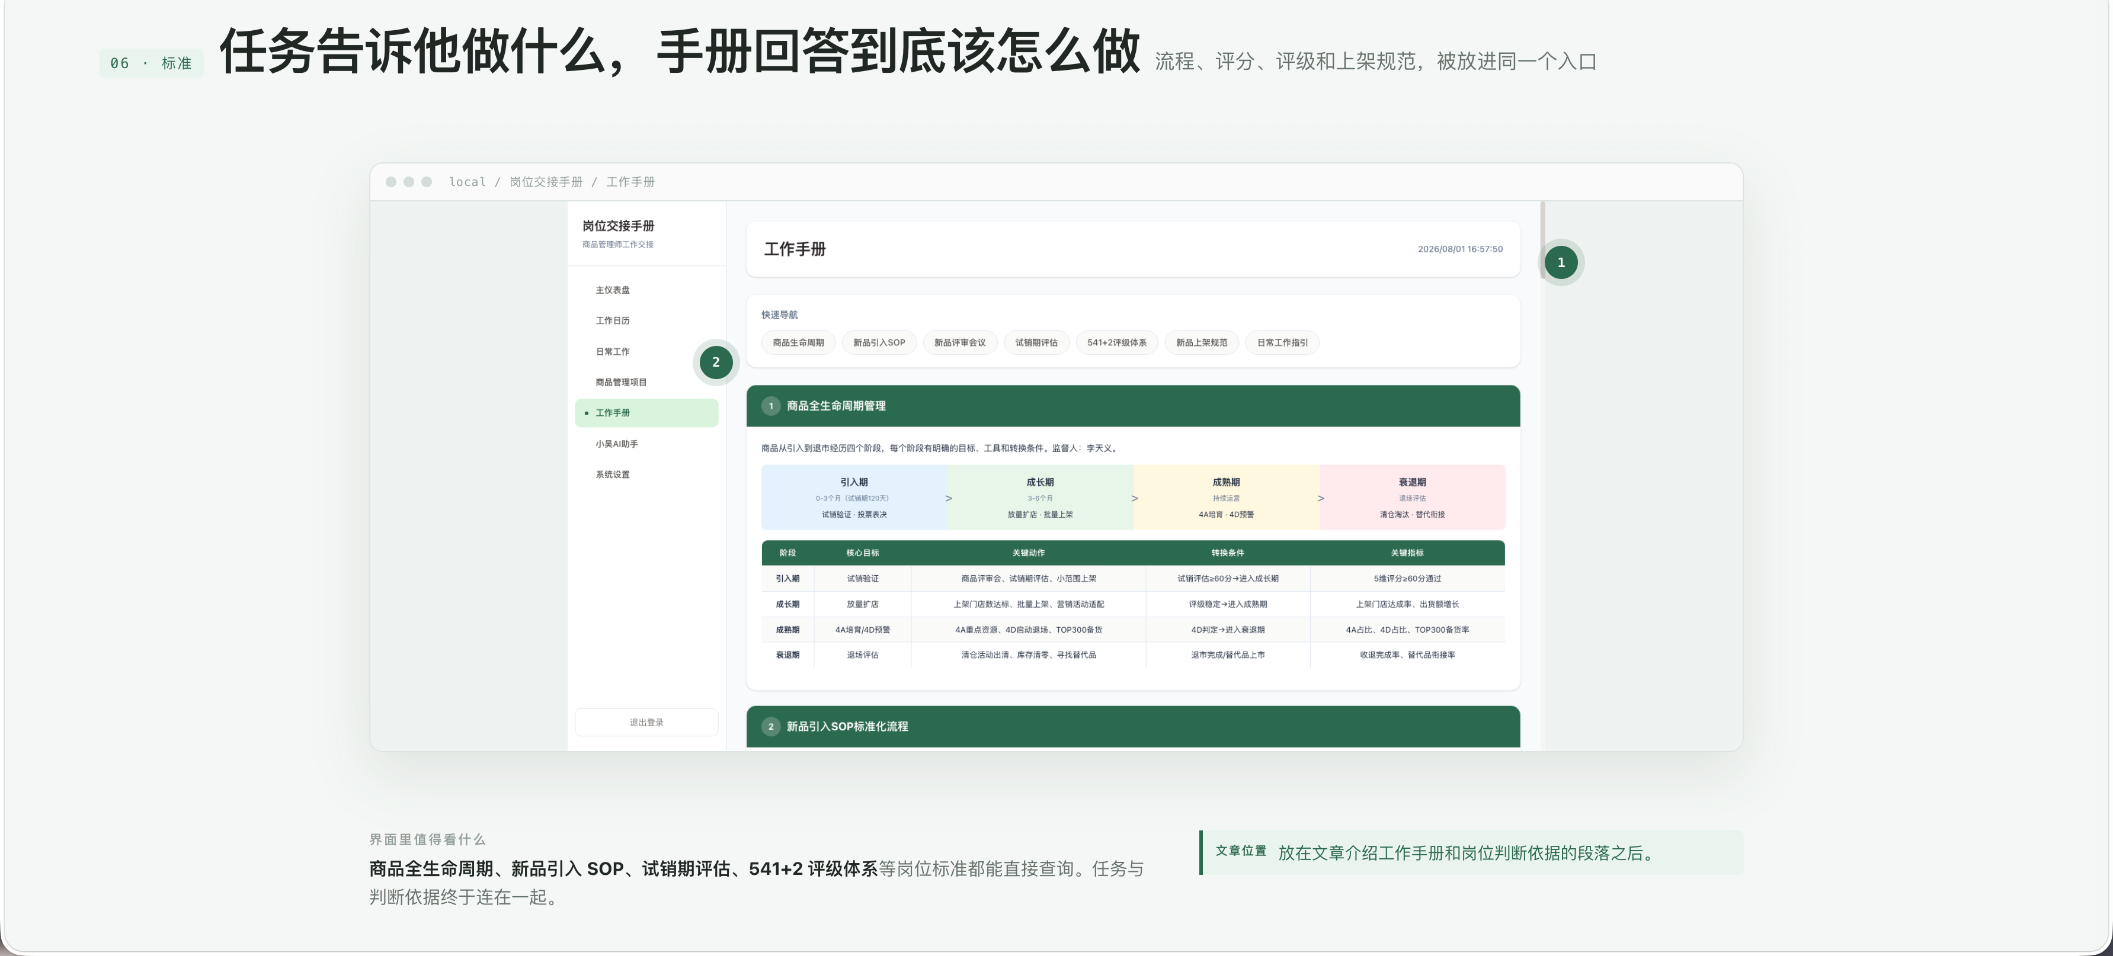The image size is (2113, 956).
Task: Click the third gray window control dot
Action: coord(427,182)
